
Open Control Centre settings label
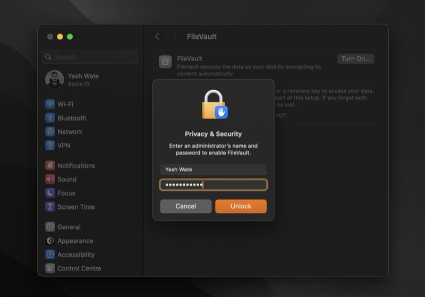(79, 268)
